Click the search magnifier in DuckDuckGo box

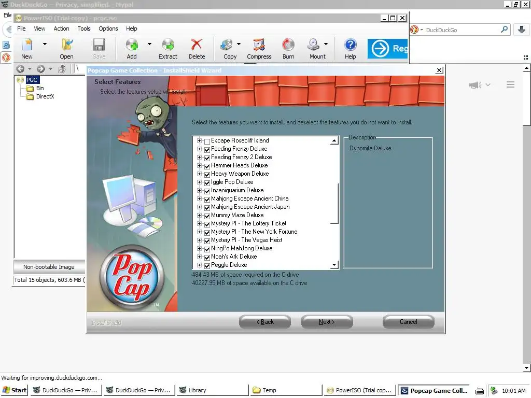coord(504,30)
